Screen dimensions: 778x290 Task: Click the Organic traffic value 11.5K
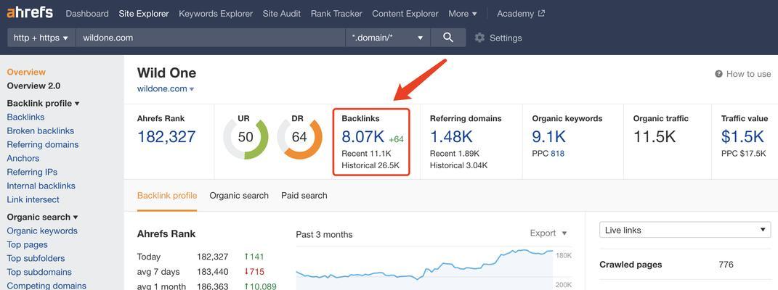pyautogui.click(x=655, y=136)
